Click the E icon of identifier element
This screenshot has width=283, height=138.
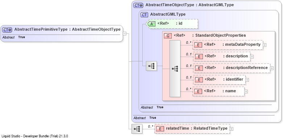[x=199, y=80]
